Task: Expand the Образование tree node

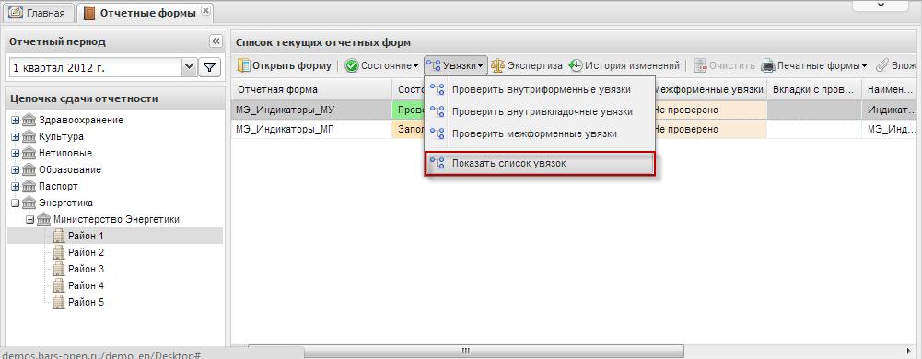Action: pyautogui.click(x=16, y=169)
